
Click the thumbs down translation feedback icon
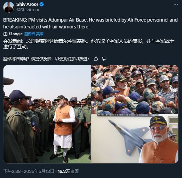pos(104,59)
